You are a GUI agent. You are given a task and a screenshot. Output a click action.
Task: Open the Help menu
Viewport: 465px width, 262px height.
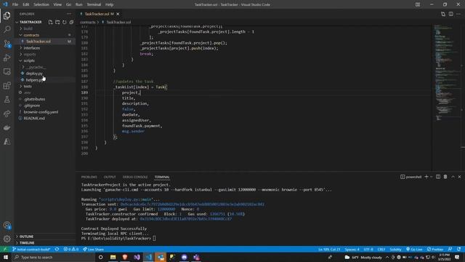110,4
